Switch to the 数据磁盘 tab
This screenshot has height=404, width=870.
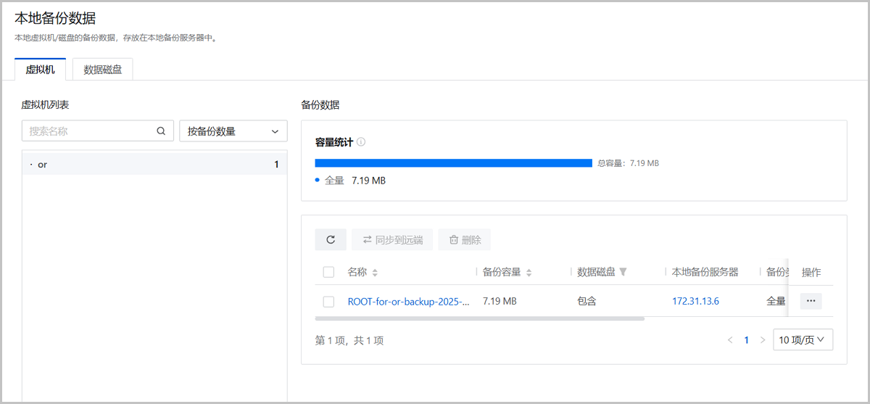(102, 70)
